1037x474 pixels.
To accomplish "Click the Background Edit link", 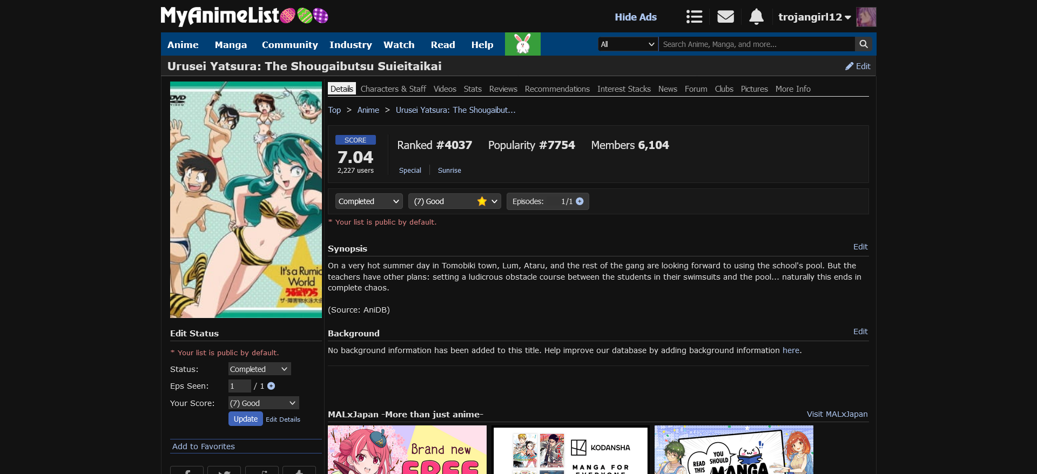I will 860,331.
